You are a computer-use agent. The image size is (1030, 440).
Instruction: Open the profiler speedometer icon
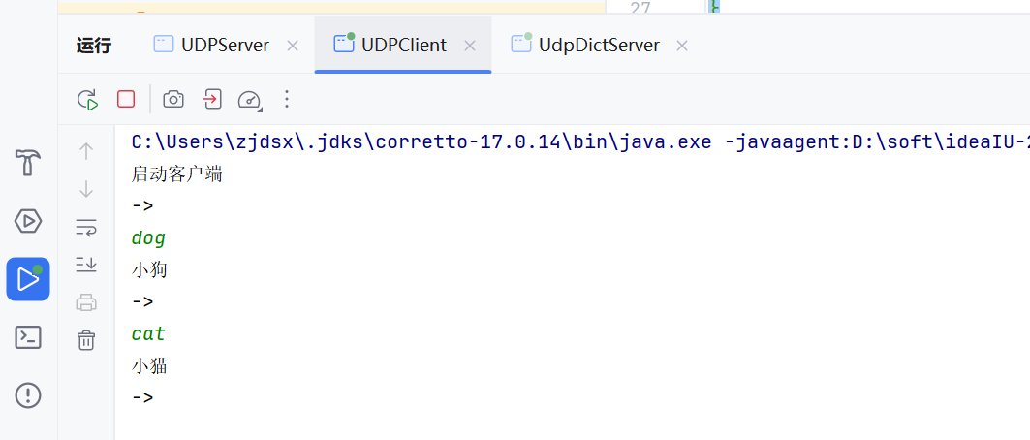(250, 99)
